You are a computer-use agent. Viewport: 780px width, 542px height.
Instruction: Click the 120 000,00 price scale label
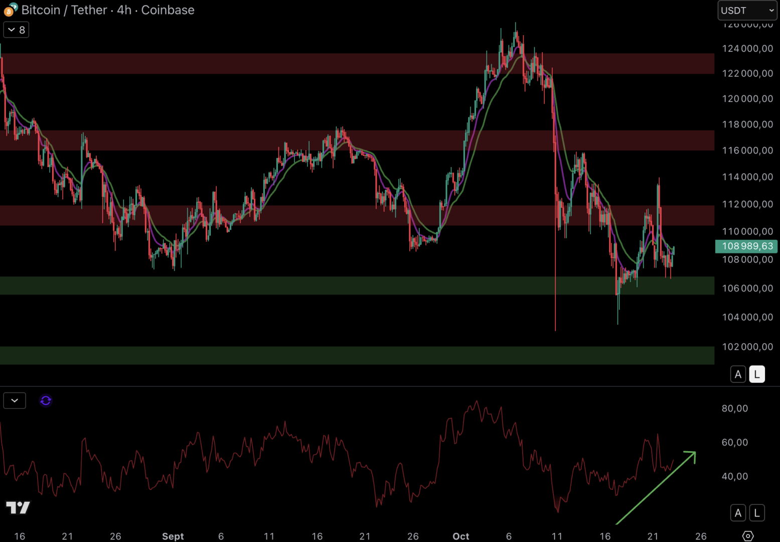click(747, 99)
